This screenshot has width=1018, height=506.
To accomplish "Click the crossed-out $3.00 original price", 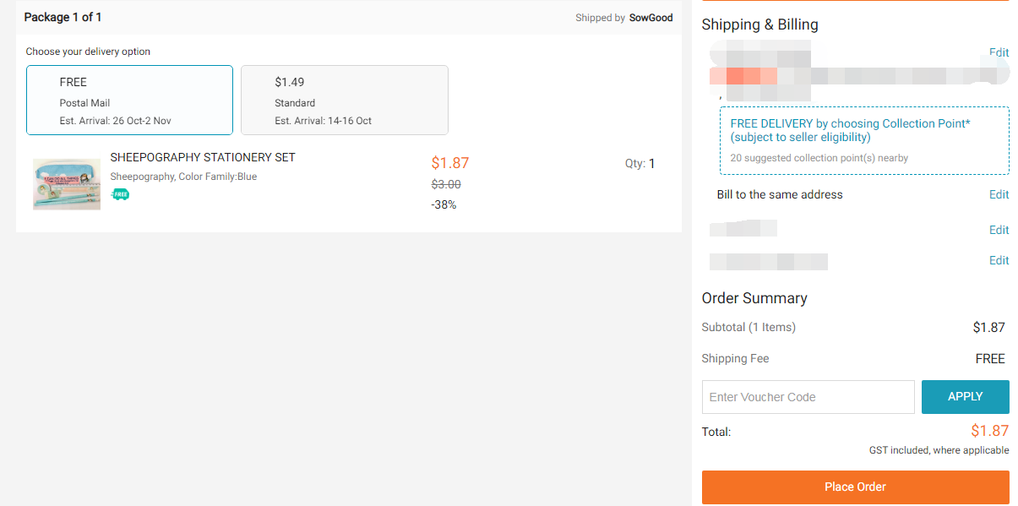I will coord(446,184).
